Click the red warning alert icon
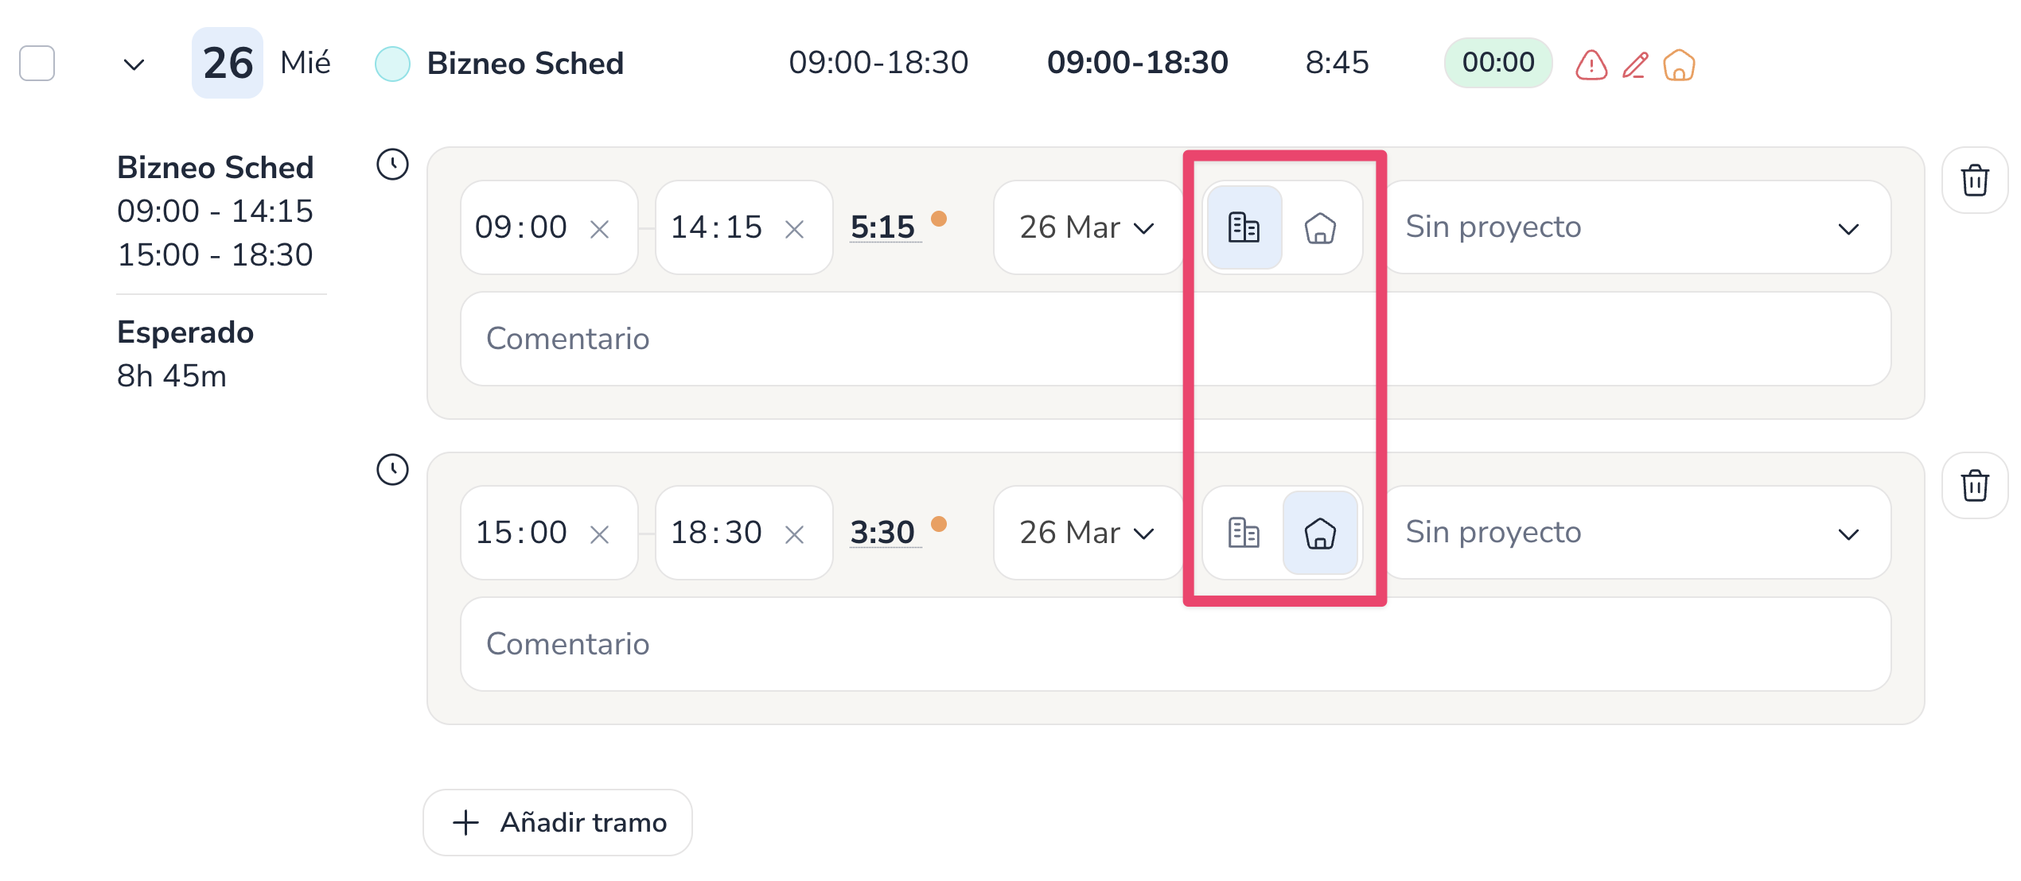The image size is (2021, 881). coord(1591,65)
